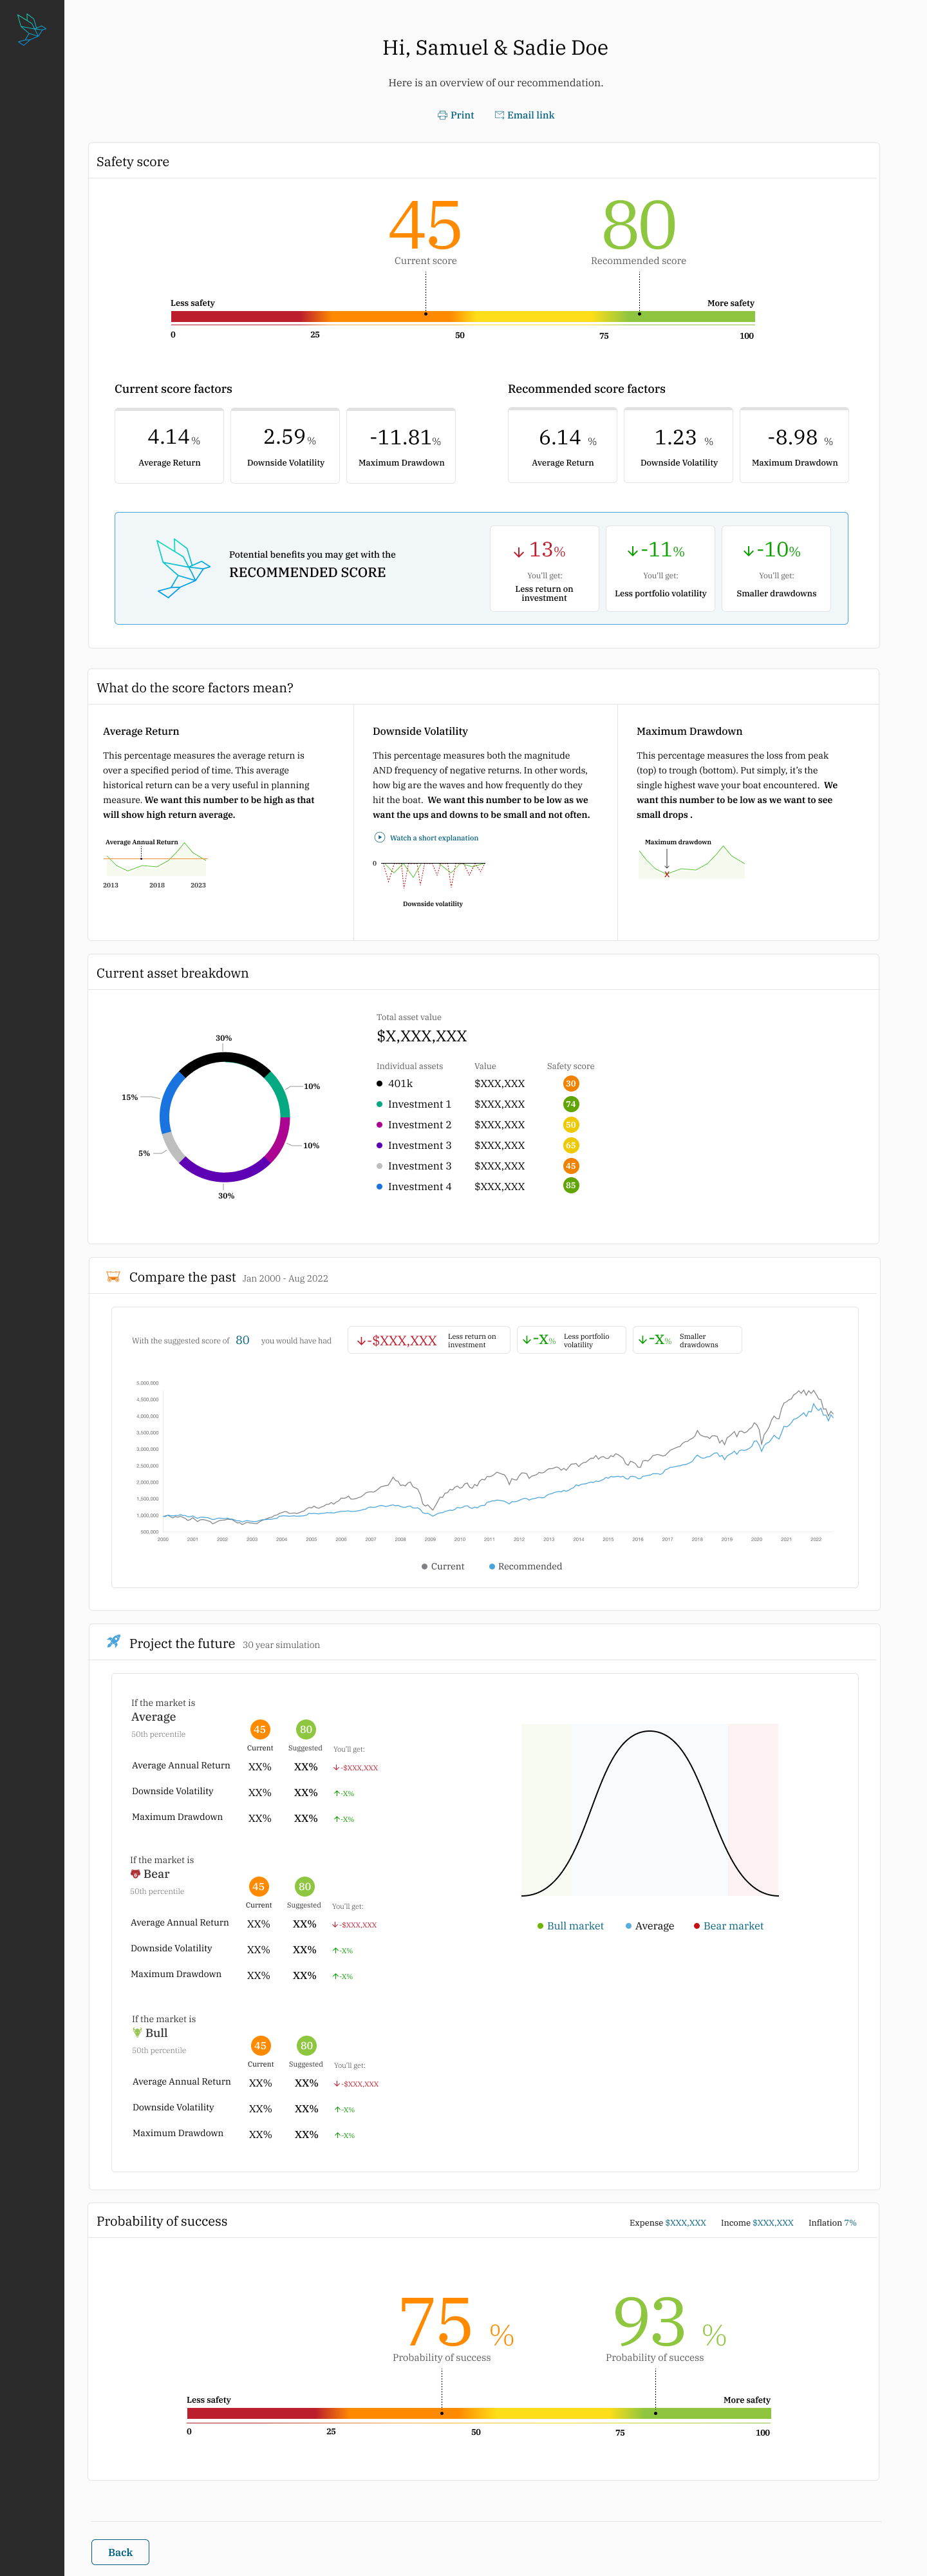Click the 93% probability of success figure

click(669, 2322)
